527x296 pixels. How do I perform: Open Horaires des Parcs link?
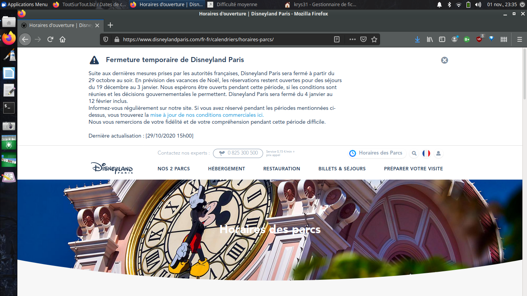[376, 153]
